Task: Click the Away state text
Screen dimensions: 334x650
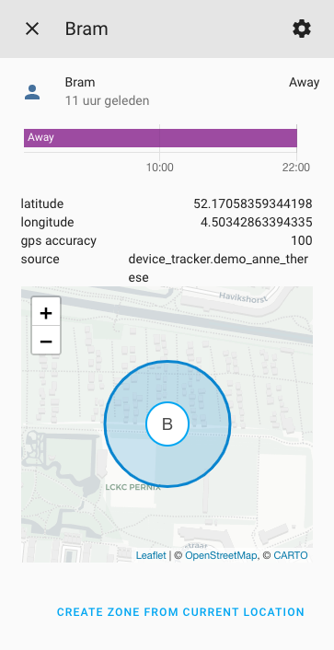Action: pos(305,83)
